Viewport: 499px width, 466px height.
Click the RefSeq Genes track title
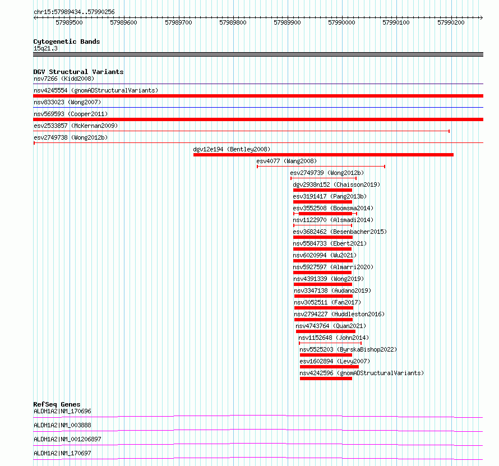pyautogui.click(x=57, y=404)
